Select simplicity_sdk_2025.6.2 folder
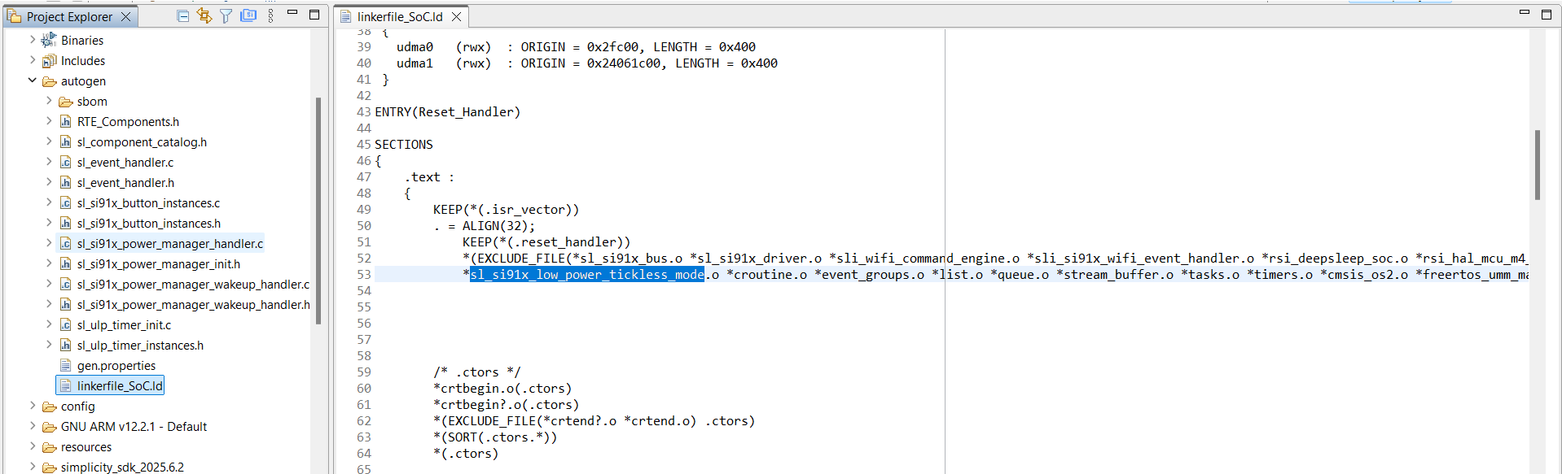Screen dimensions: 1562x474 coord(122,467)
